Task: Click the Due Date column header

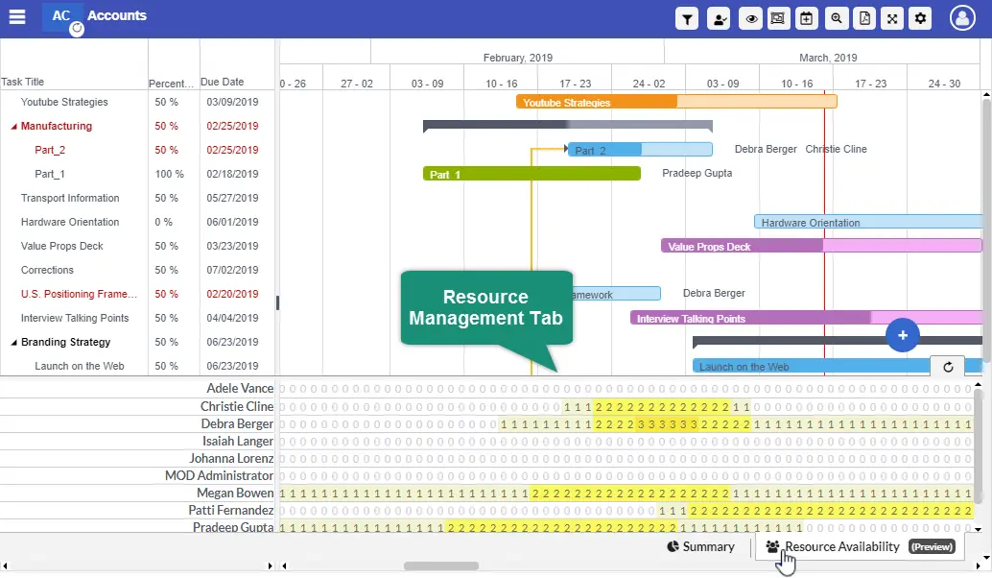Action: click(x=222, y=83)
